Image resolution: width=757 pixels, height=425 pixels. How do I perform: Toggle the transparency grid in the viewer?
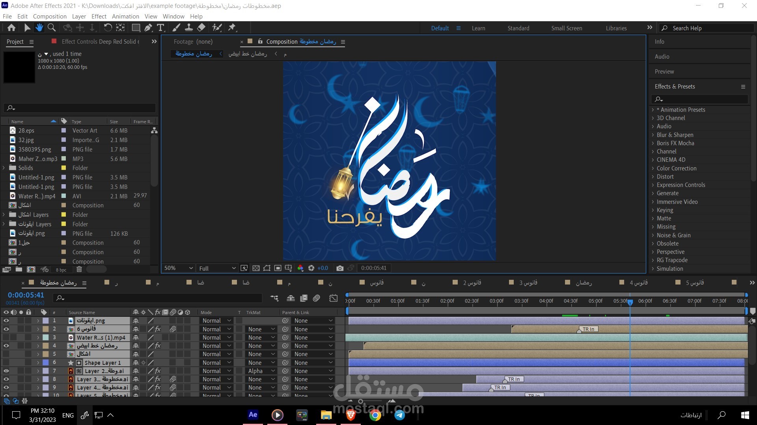tap(256, 268)
